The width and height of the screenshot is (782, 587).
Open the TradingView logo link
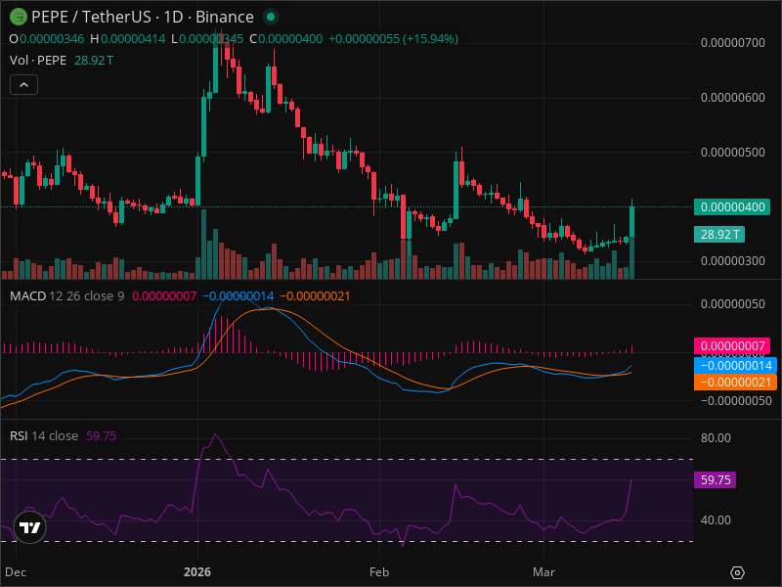(x=30, y=527)
